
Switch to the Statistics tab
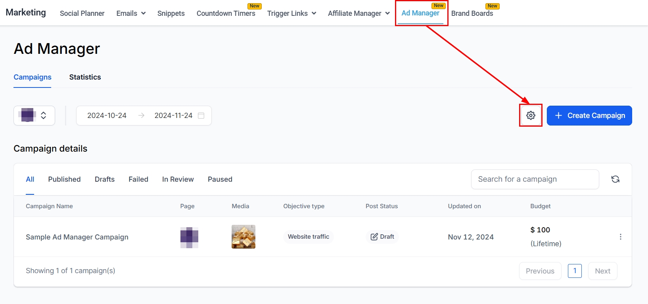pos(85,77)
